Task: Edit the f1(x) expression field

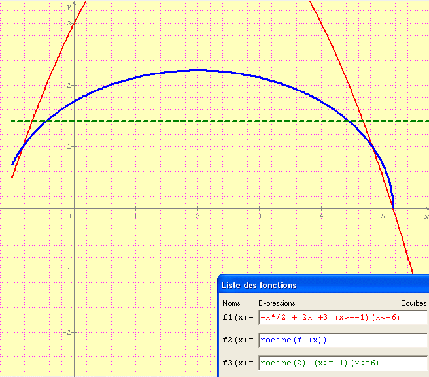Action: (343, 318)
